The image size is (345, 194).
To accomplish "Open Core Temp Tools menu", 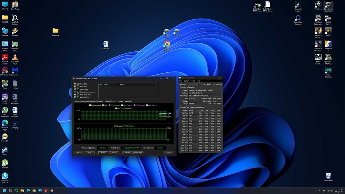I will tap(193, 81).
